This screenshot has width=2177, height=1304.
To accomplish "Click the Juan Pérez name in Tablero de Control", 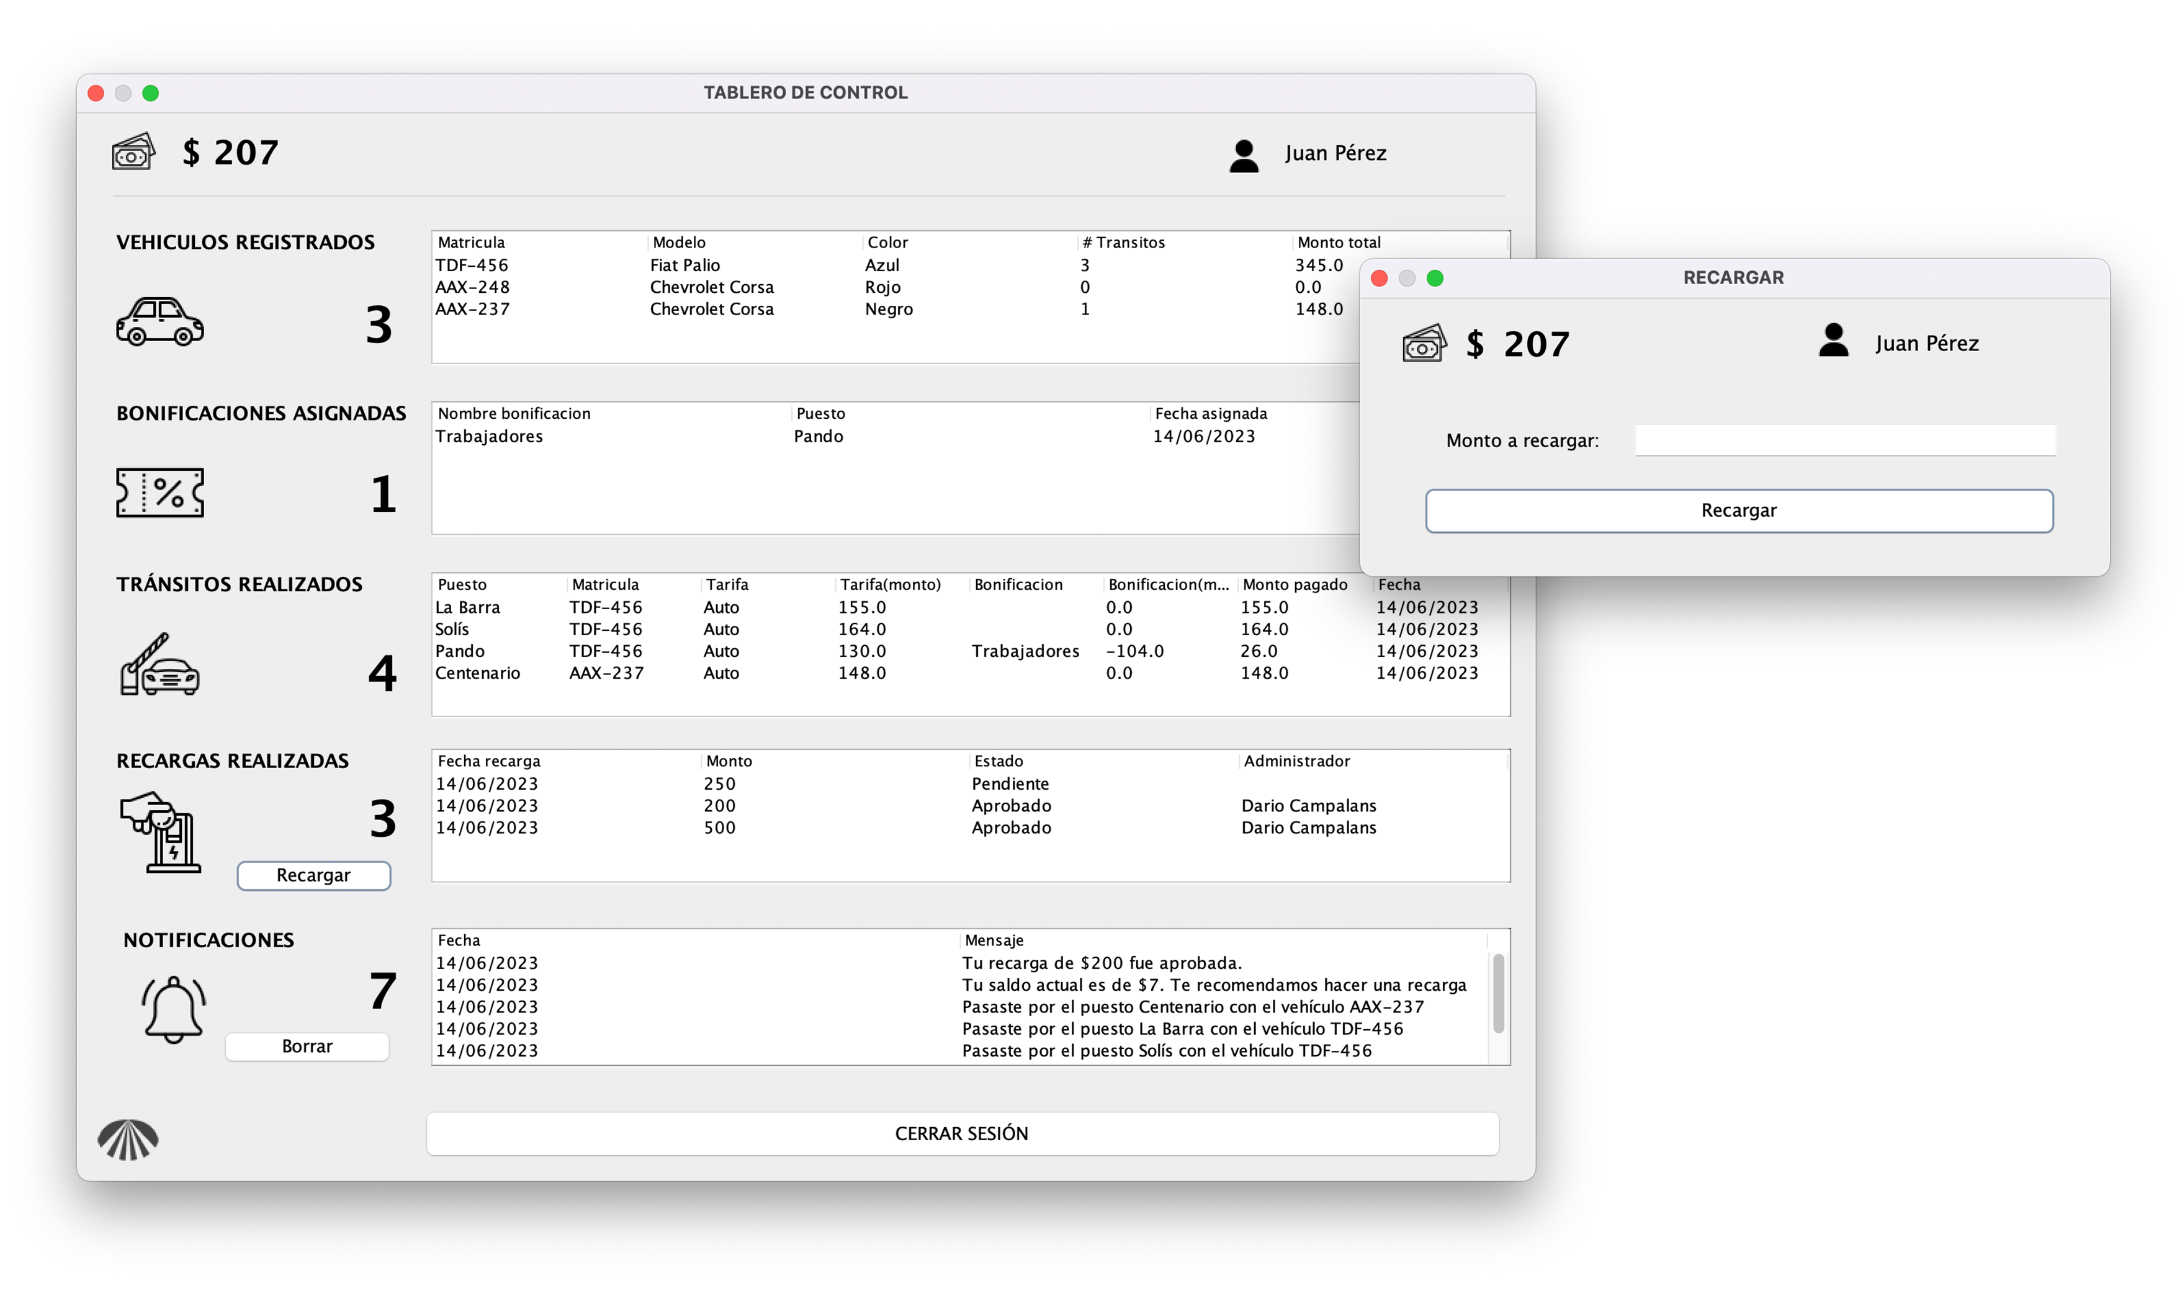I will click(1335, 154).
